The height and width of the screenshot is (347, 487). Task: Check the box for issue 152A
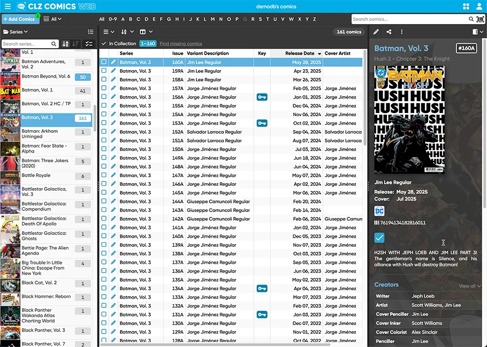tap(104, 131)
